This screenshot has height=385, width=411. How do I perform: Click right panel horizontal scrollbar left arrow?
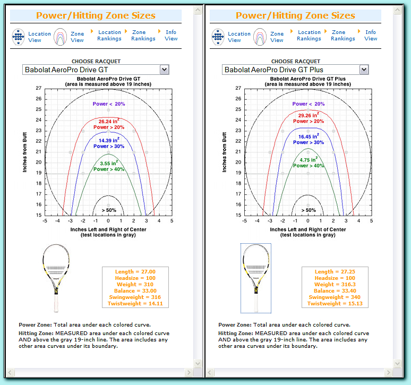[210, 372]
